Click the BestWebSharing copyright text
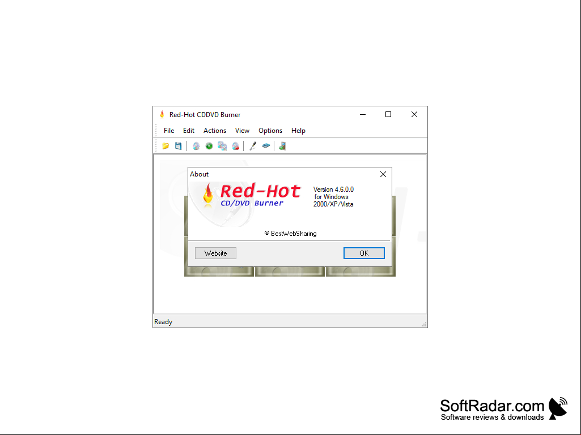 click(x=290, y=234)
